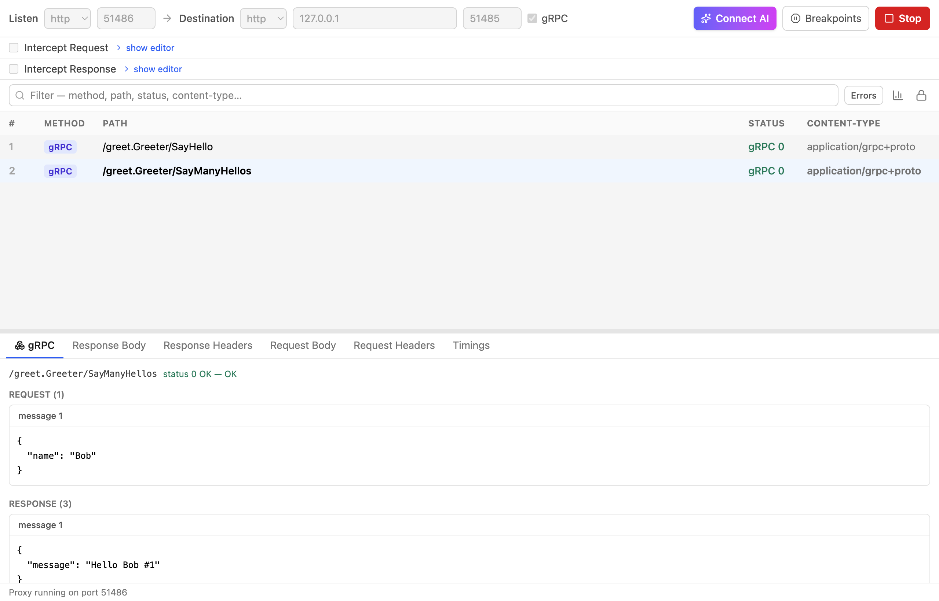Click the /greet.Greeter/SayManyHellos detail path
Image resolution: width=939 pixels, height=601 pixels.
coord(83,374)
